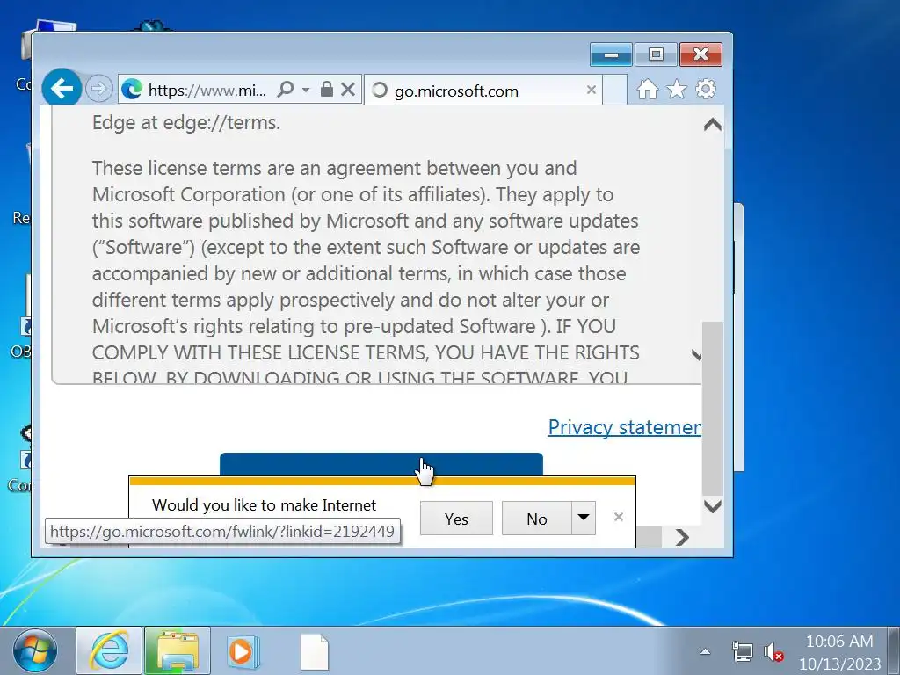900x675 pixels.
Task: Dismiss the notification bar with X
Action: pyautogui.click(x=618, y=517)
